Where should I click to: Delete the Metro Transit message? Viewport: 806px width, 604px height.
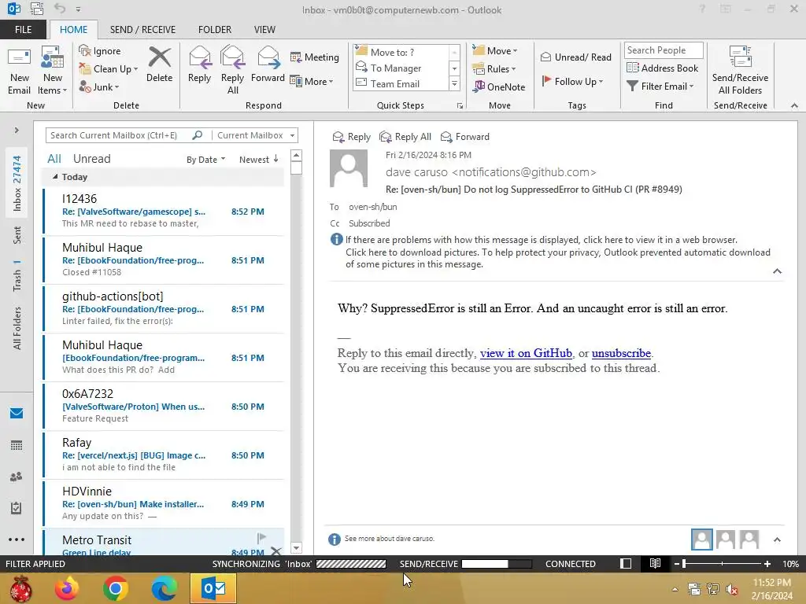[276, 551]
